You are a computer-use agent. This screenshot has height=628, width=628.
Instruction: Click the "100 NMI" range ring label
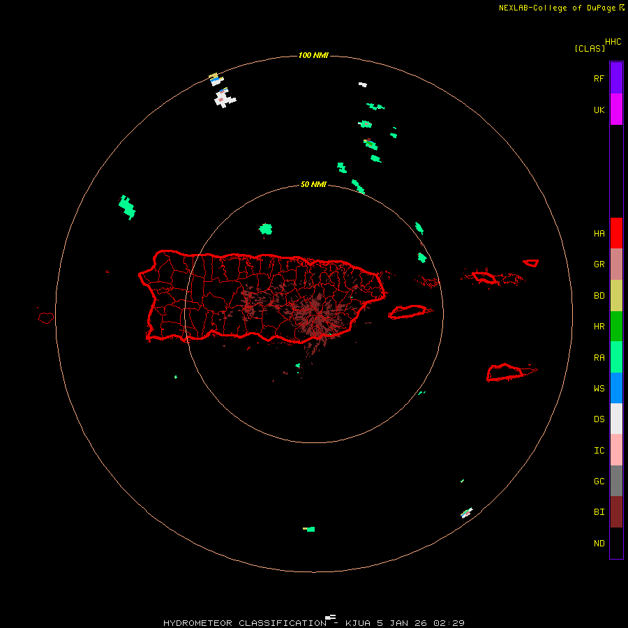pyautogui.click(x=313, y=55)
